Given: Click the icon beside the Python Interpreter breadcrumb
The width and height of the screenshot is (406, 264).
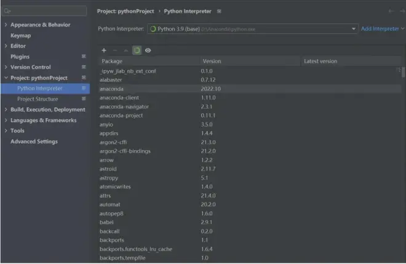Looking at the screenshot, I should [x=219, y=12].
